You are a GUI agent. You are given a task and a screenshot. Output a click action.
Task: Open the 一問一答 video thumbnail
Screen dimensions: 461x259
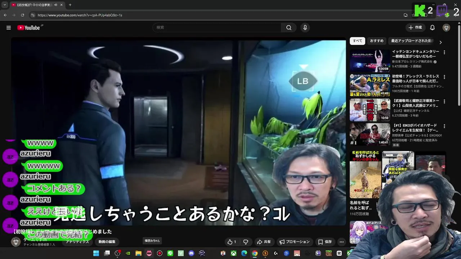[370, 110]
